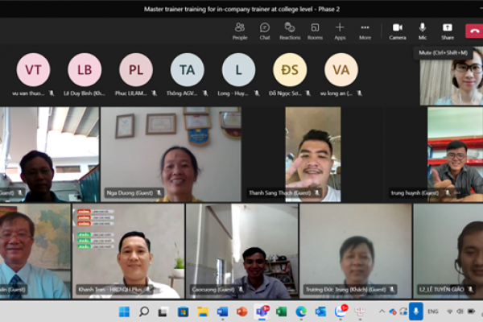Open the meeting Chat
The width and height of the screenshot is (483, 322).
(265, 31)
